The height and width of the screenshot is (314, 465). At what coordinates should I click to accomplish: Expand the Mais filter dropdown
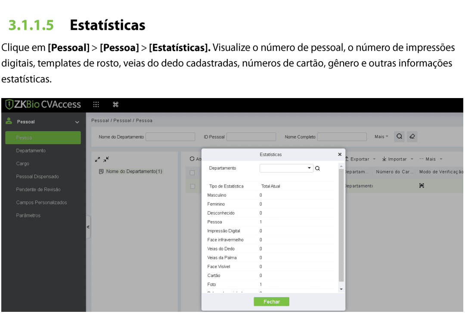click(x=381, y=137)
